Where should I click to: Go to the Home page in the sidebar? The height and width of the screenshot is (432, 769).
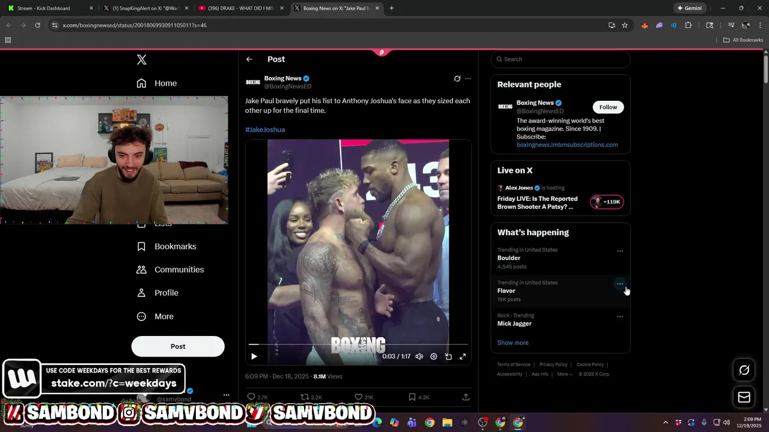(156, 83)
